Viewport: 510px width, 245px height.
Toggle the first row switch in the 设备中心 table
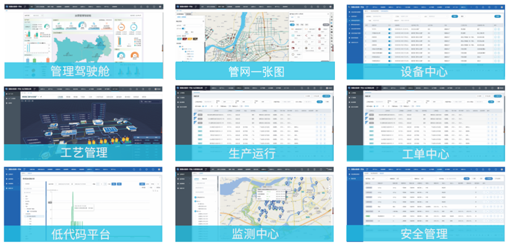[390, 29]
